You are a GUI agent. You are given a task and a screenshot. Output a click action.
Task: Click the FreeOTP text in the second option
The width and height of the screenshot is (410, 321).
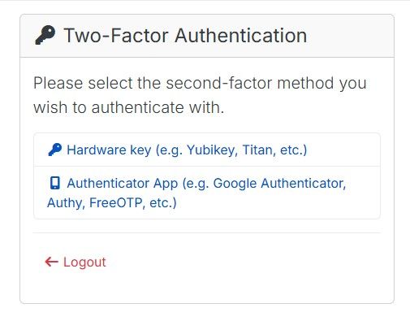tap(117, 203)
